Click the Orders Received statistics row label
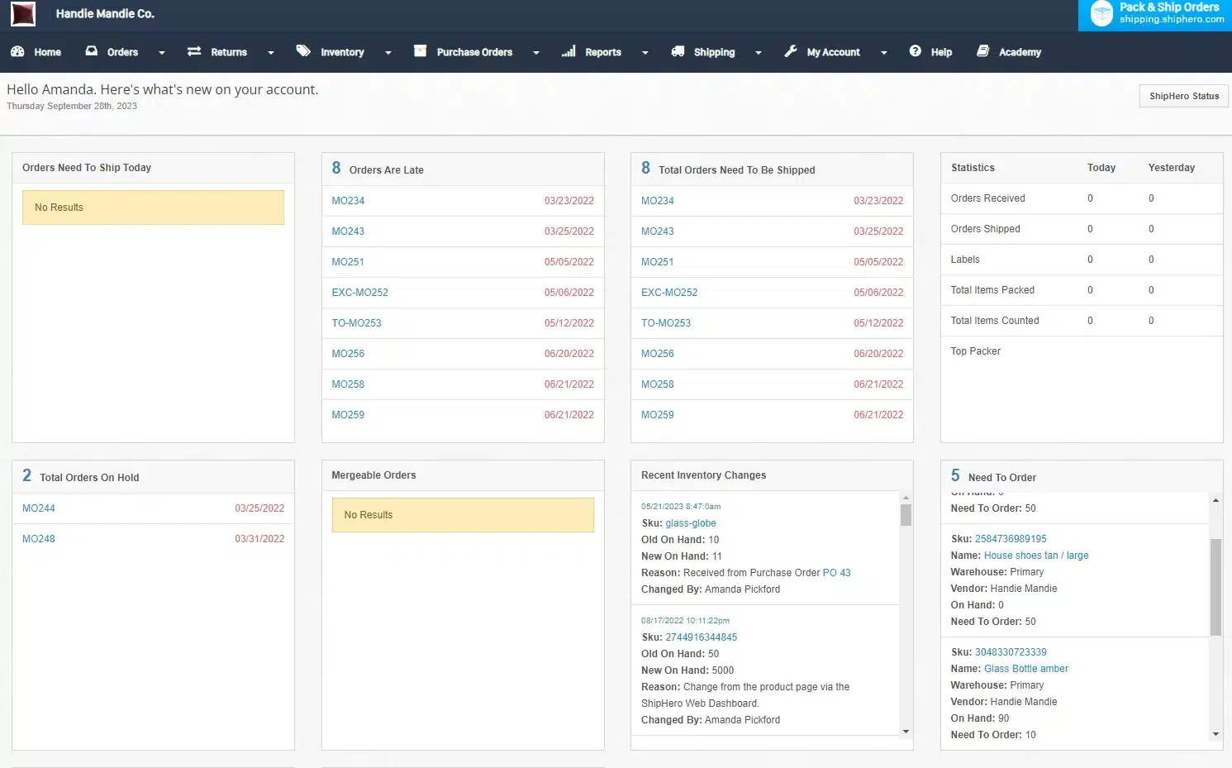Viewport: 1232px width, 768px height. point(987,198)
